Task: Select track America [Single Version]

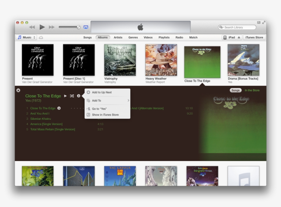Action: (46, 124)
